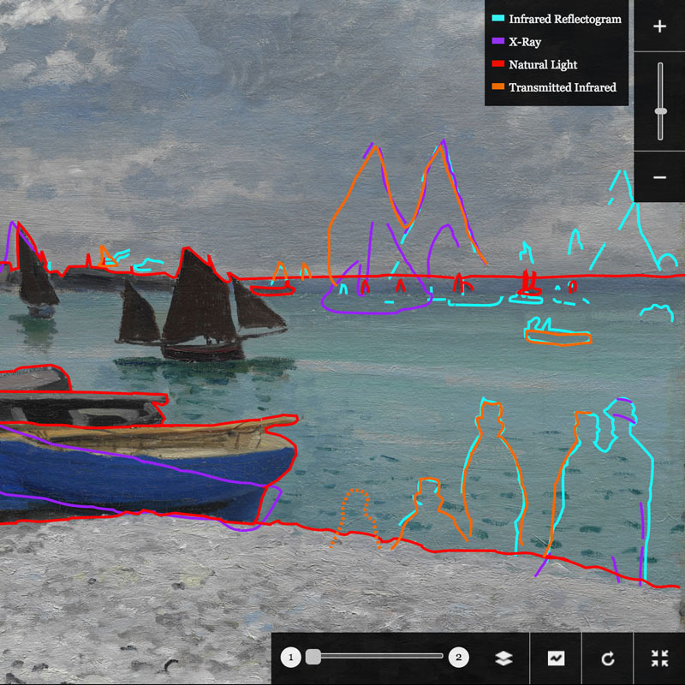Screen dimensions: 685x685
Task: Select Transmitted Infrared legend label
Action: [x=563, y=87]
